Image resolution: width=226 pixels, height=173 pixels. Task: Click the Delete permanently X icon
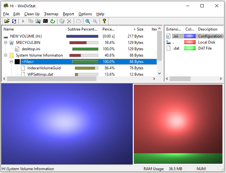point(69,21)
